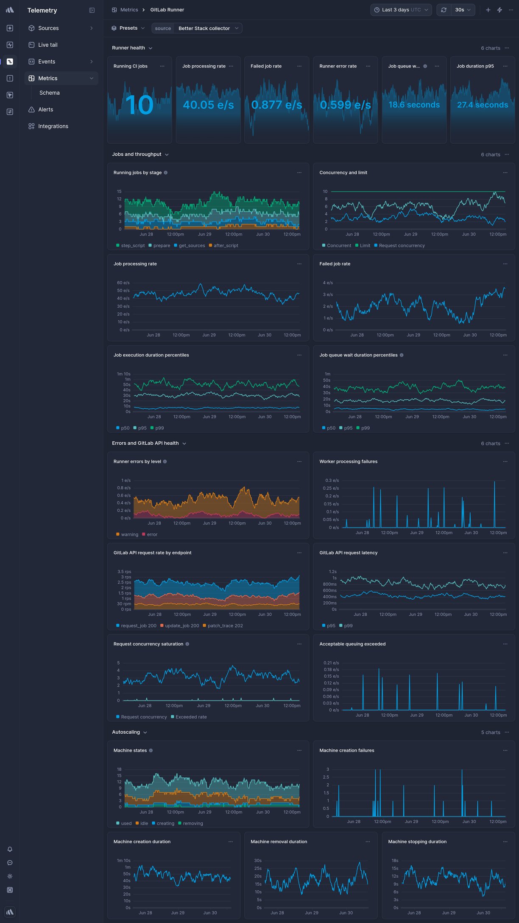The image size is (519, 923).
Task: Click the Integrations icon
Action: (31, 126)
